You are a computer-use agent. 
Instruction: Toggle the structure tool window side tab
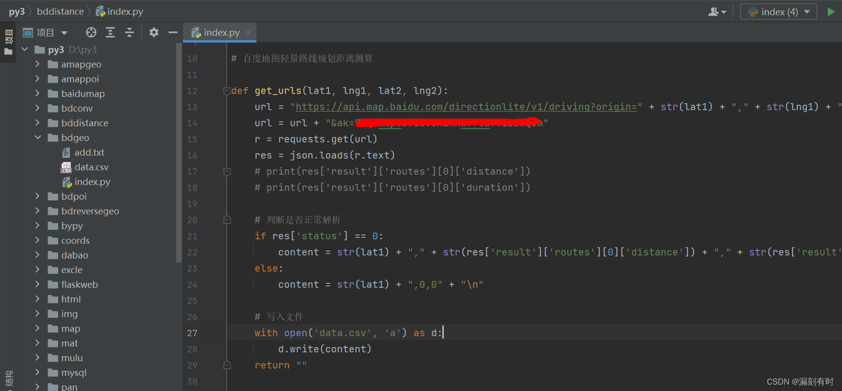click(8, 379)
